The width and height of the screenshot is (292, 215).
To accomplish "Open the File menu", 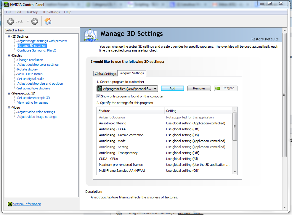I will coord(9,12).
